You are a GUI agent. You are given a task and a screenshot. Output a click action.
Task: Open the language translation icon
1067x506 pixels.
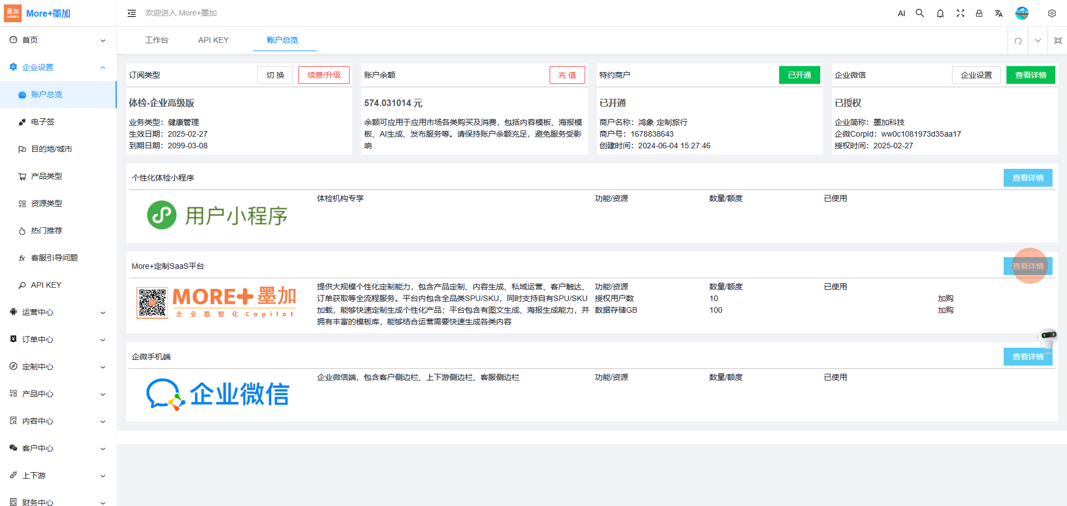tap(999, 13)
